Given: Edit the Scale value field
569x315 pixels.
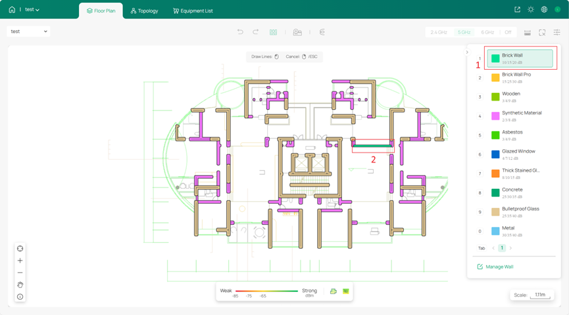Looking at the screenshot, I should click(x=540, y=295).
